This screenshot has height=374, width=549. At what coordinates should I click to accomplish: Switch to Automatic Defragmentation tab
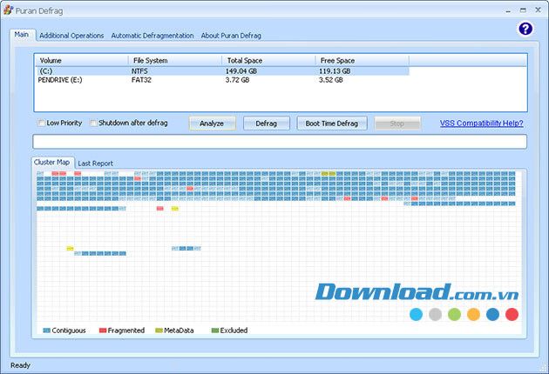coord(152,36)
